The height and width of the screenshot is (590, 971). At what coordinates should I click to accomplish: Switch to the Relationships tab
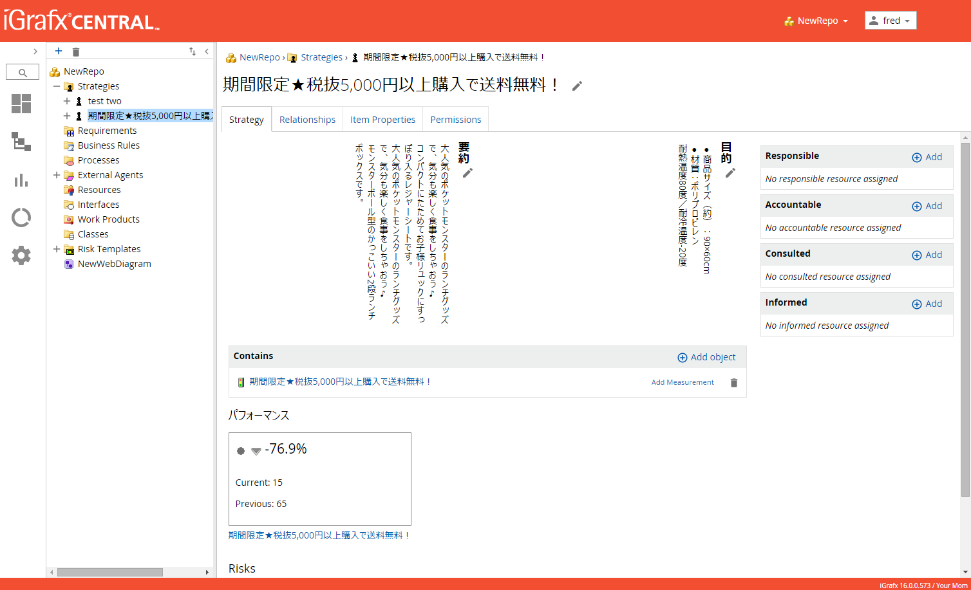pyautogui.click(x=307, y=119)
